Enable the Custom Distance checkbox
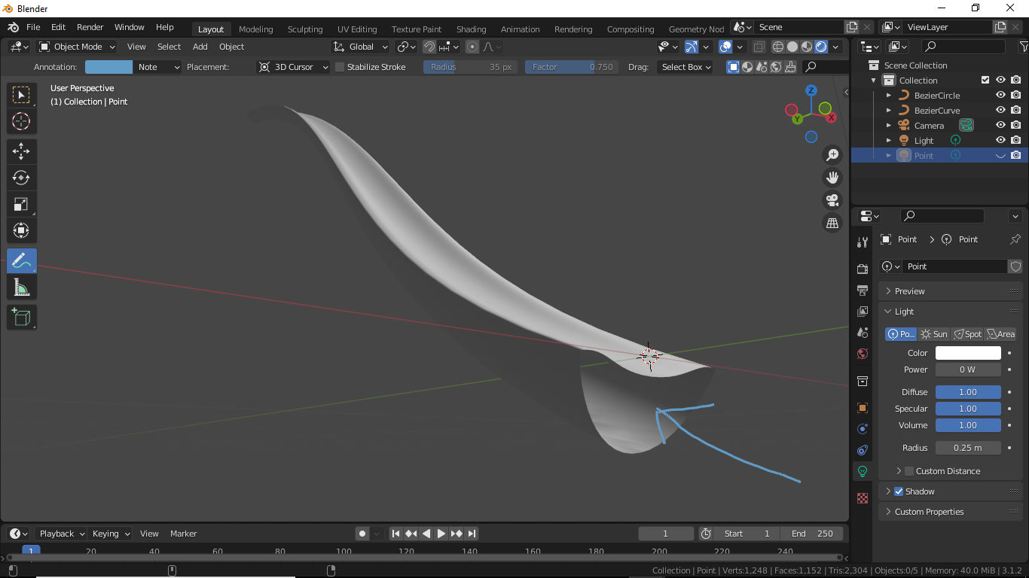The width and height of the screenshot is (1029, 578). point(909,471)
